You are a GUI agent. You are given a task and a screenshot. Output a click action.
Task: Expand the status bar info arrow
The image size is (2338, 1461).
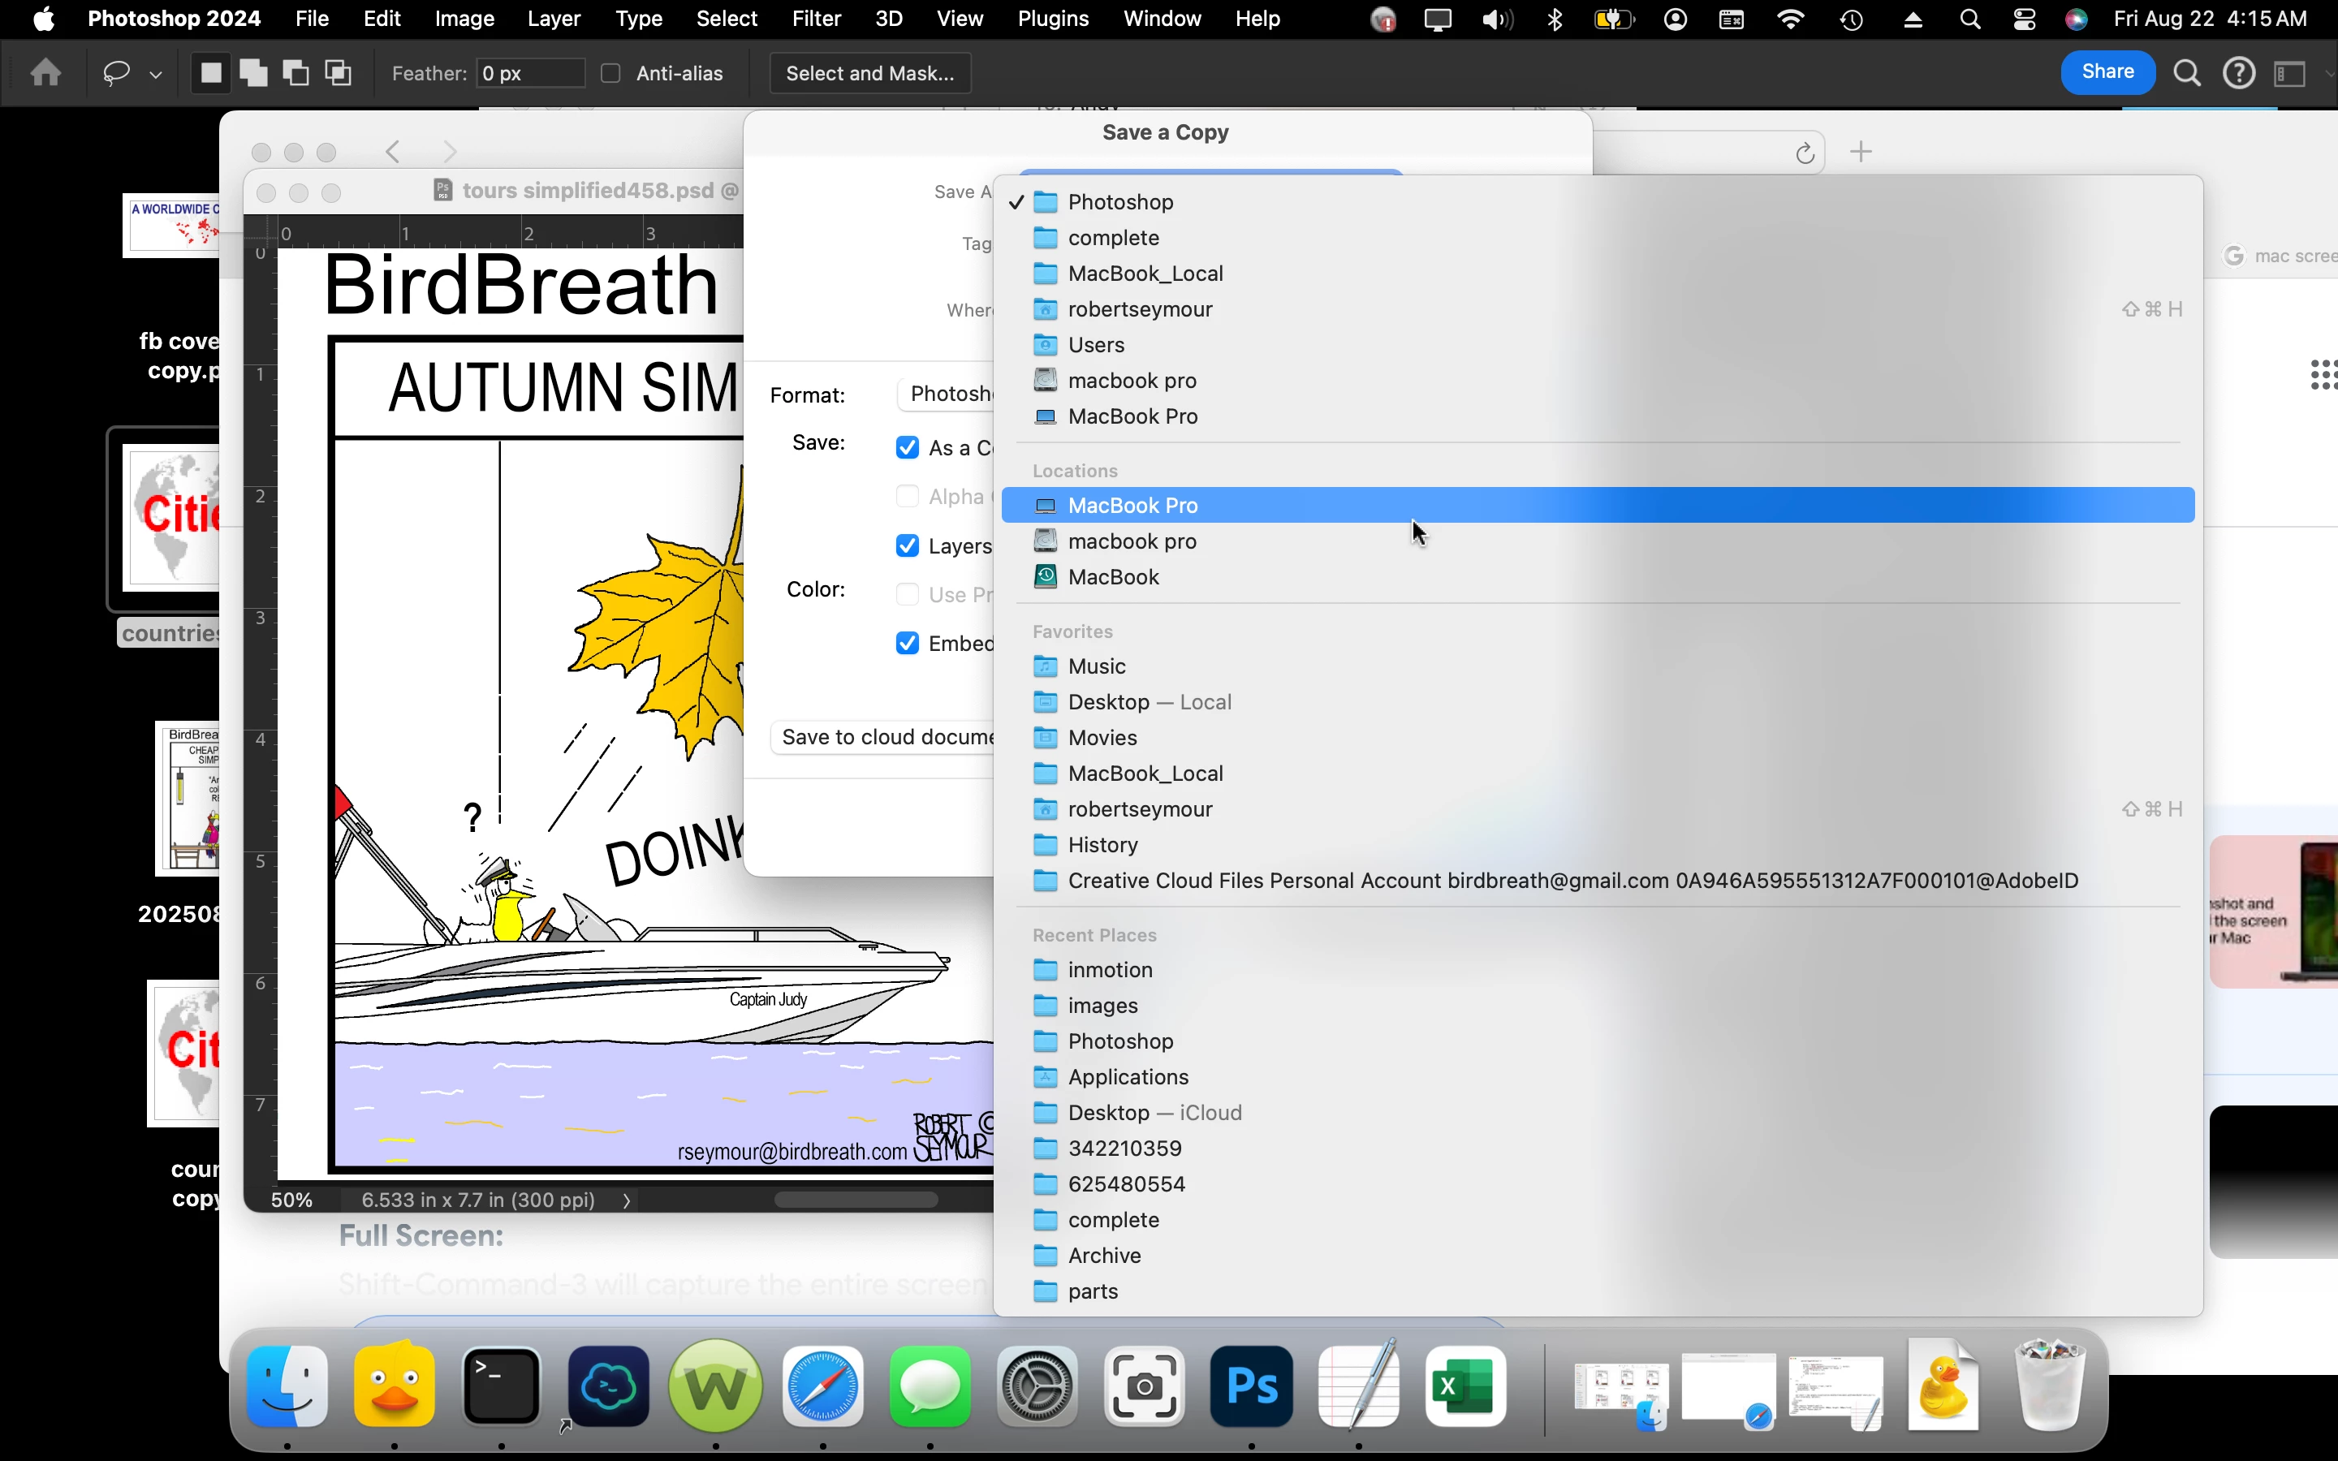(627, 1200)
